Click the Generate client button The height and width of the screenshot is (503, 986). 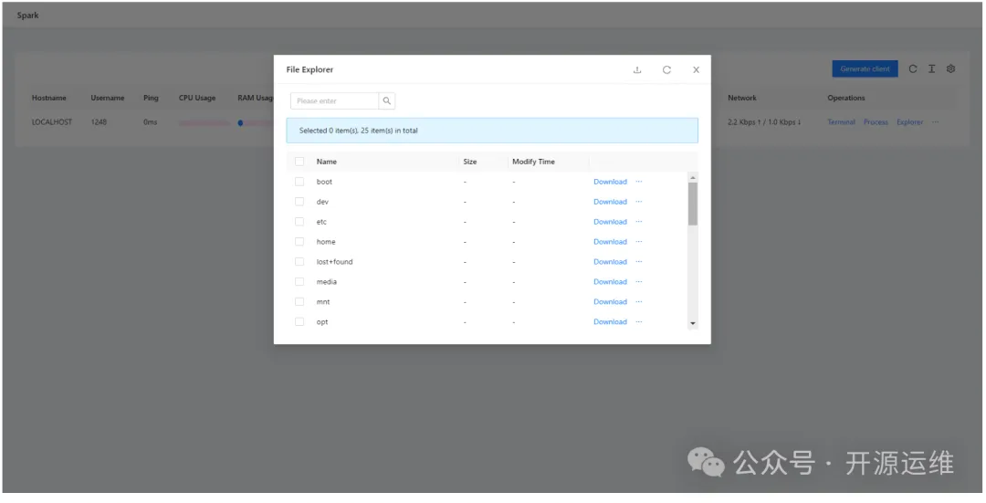pos(865,69)
